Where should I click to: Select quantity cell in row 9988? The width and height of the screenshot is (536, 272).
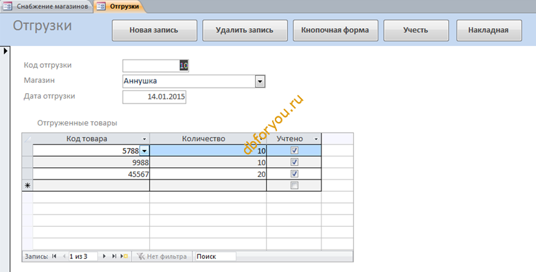[208, 162]
